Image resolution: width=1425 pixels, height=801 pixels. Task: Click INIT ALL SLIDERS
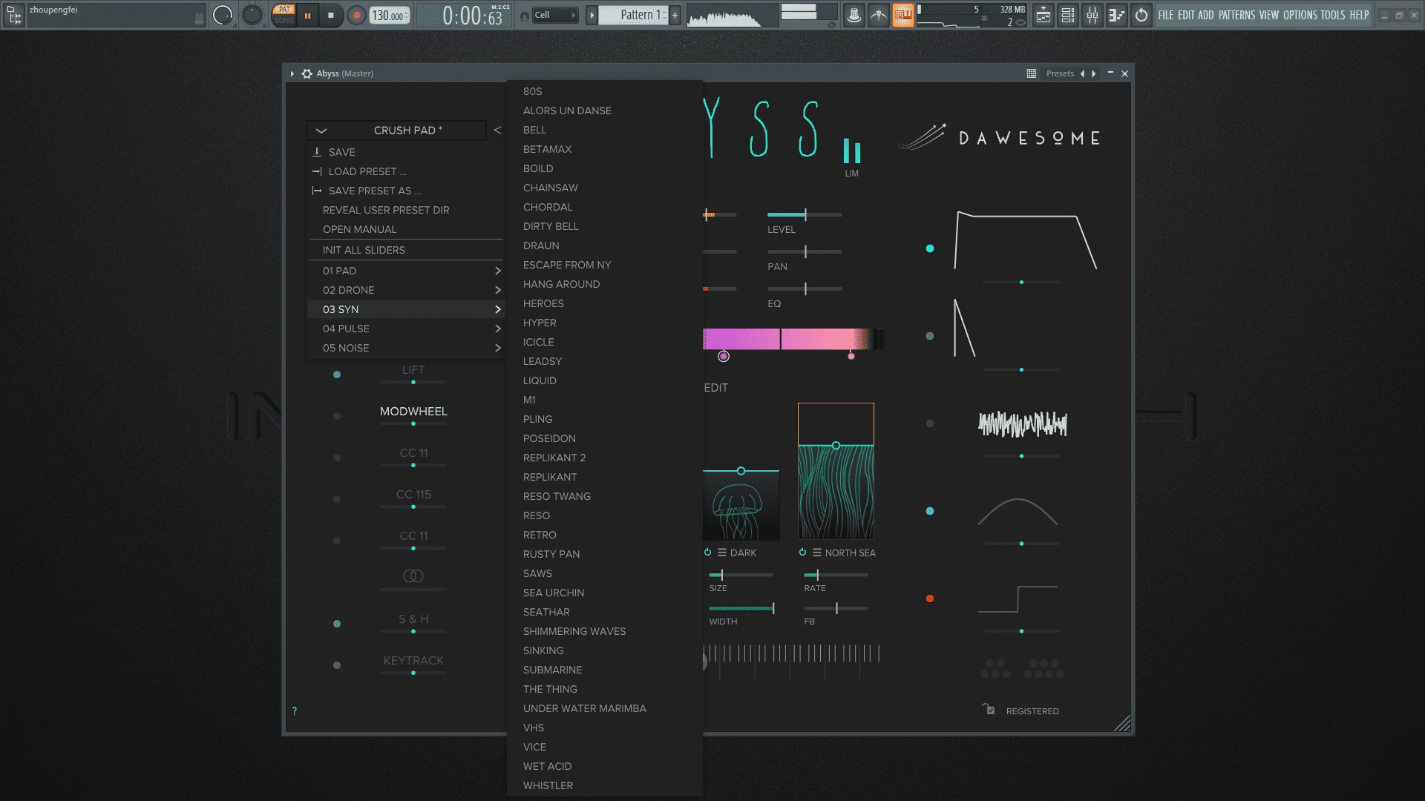click(x=364, y=250)
